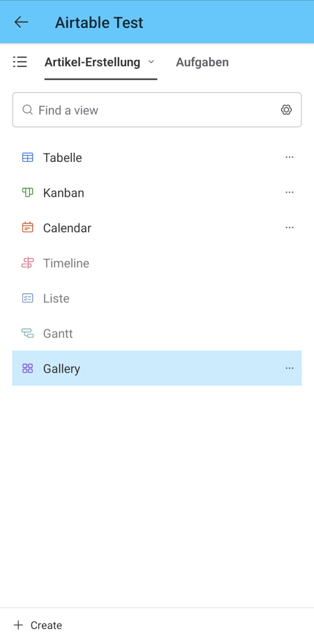Switch to the Aufgaben tab
Viewport: 314px width, 636px height.
202,62
